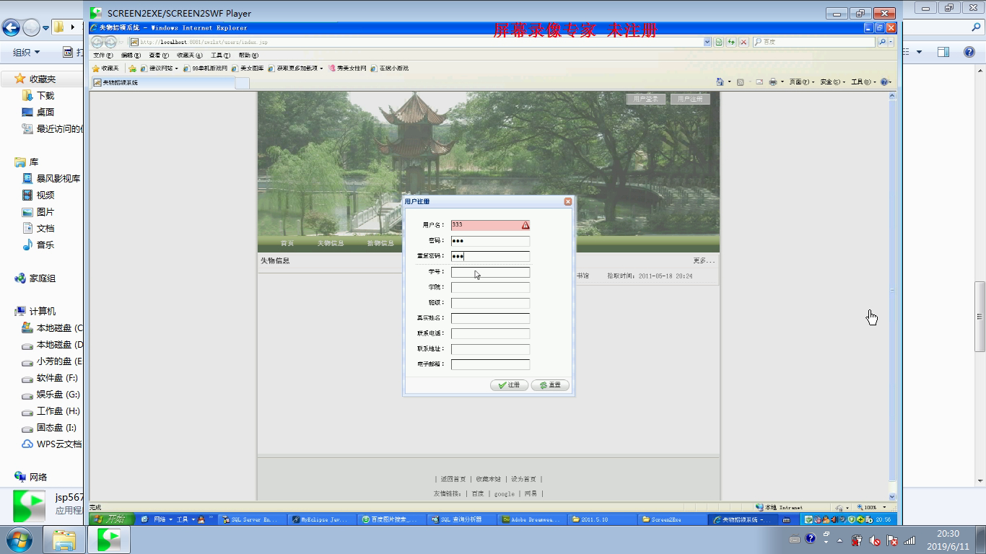Click the IE back navigation button
986x554 pixels.
coord(97,42)
